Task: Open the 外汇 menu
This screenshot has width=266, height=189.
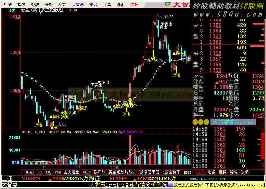Action: coord(121,4)
